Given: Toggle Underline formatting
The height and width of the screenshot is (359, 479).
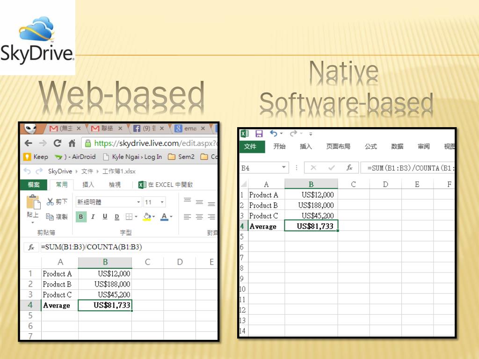Looking at the screenshot, I should pos(105,216).
